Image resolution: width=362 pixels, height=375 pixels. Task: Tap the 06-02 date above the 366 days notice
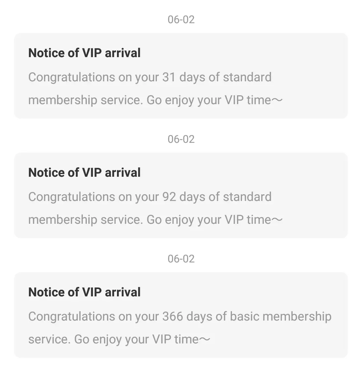pyautogui.click(x=181, y=259)
